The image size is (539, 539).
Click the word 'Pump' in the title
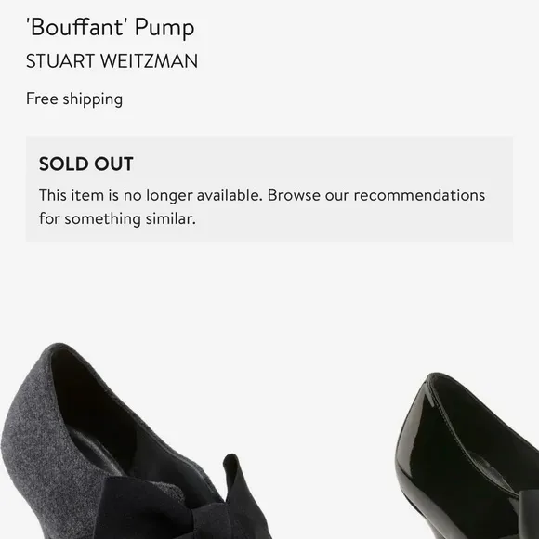point(164,28)
